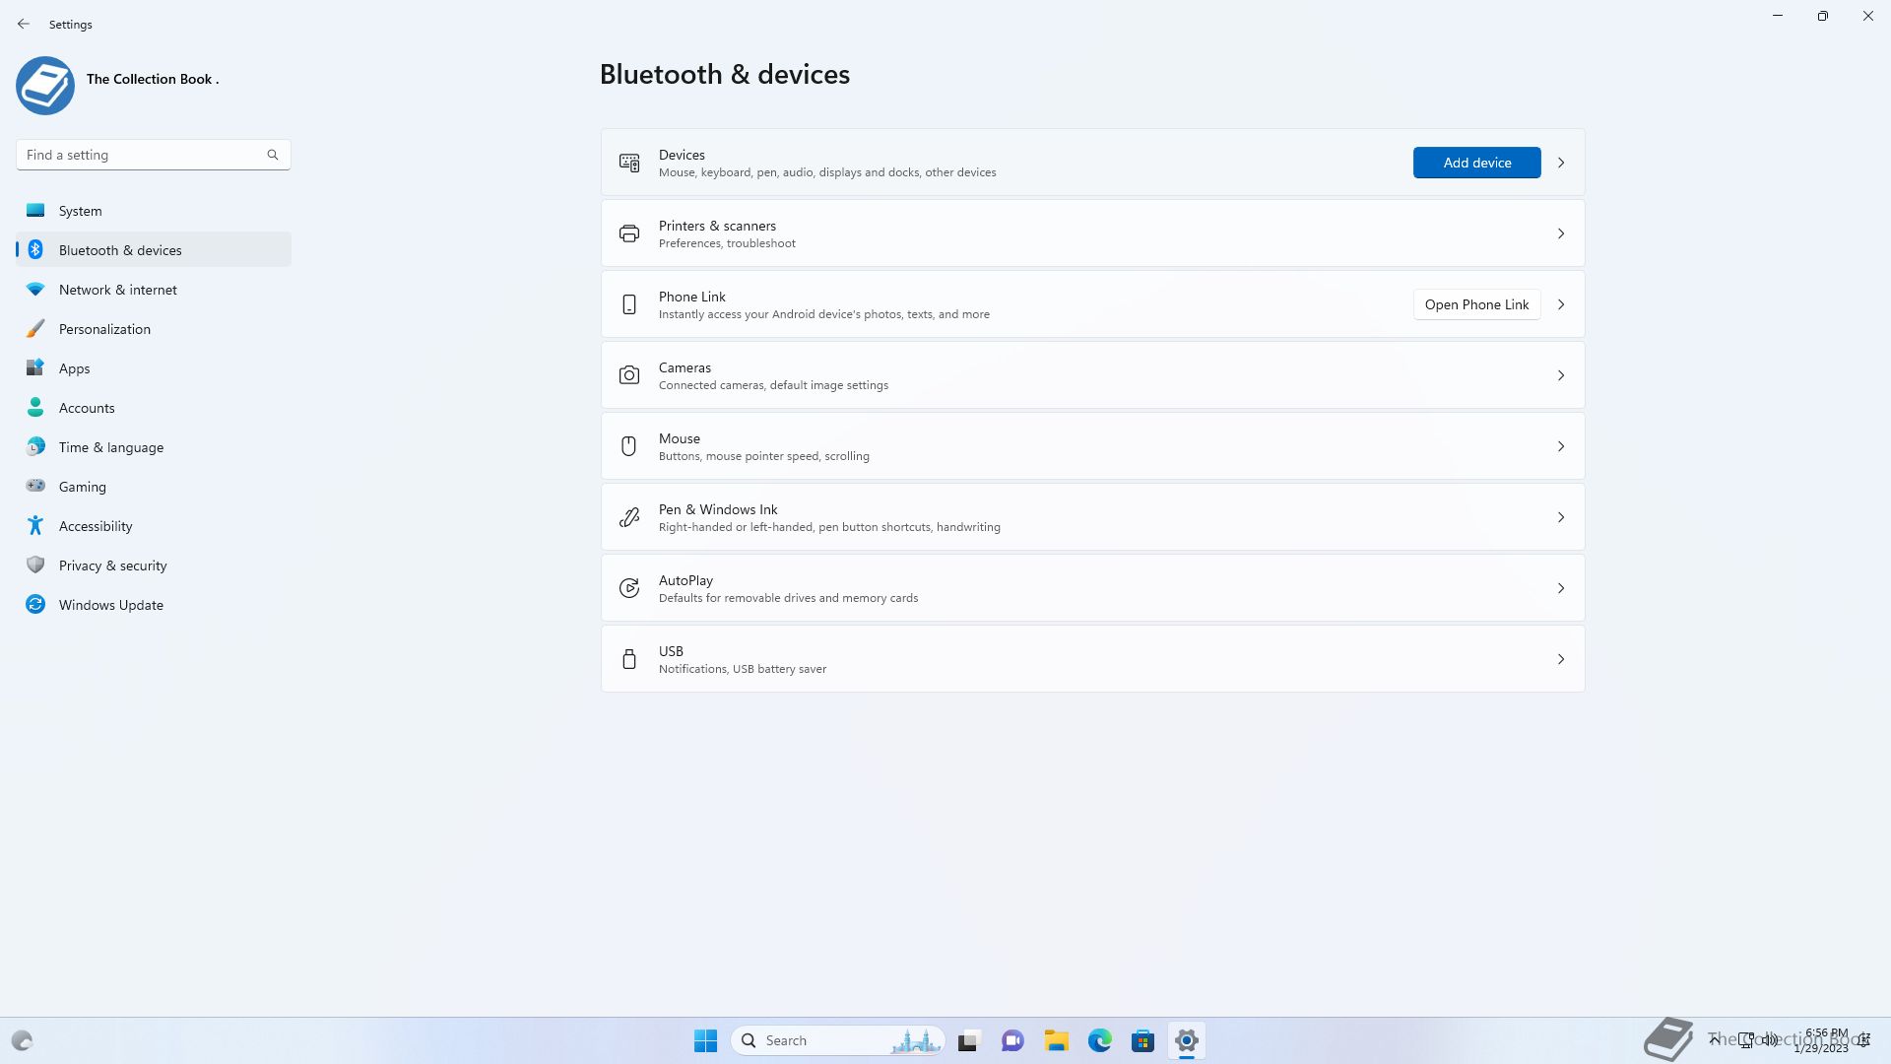Open Time & language settings
Viewport: 1891px width, 1064px height.
click(x=154, y=447)
